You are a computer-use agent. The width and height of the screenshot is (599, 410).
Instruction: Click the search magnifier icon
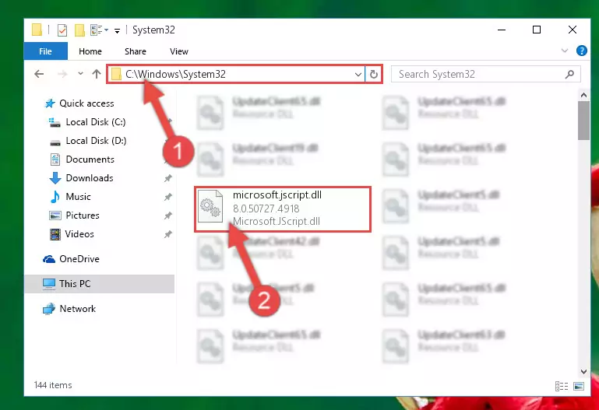click(x=569, y=74)
